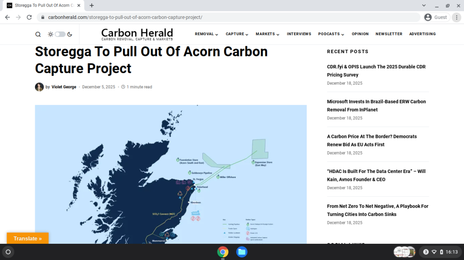Open the system tray clock 16:13
This screenshot has width=464, height=260.
pyautogui.click(x=451, y=252)
